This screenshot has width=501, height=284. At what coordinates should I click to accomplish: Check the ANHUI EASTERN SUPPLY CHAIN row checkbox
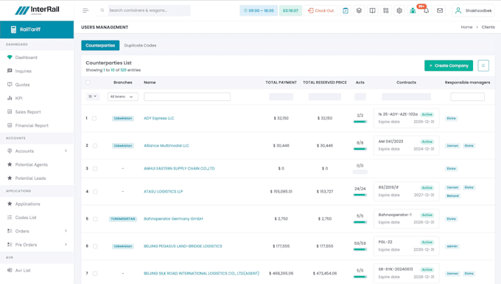click(x=95, y=169)
